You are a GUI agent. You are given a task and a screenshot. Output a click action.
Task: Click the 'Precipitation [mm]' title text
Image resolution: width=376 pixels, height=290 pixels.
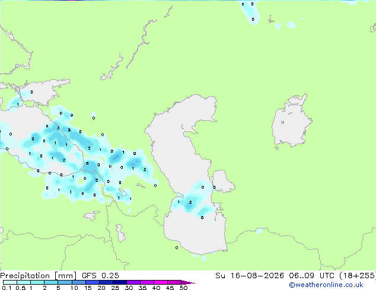click(38, 276)
